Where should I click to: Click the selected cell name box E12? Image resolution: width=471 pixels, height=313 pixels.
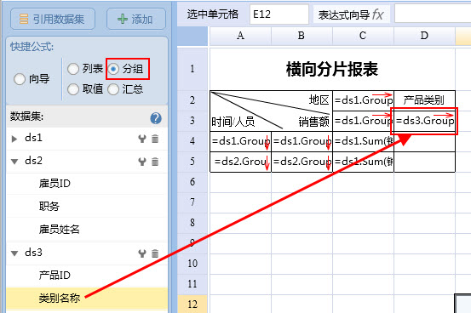(x=279, y=14)
